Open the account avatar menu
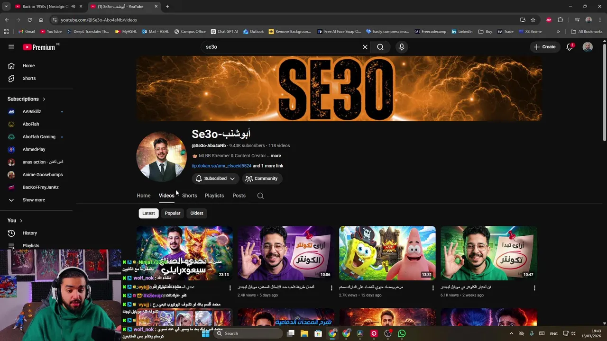This screenshot has width=607, height=341. [x=588, y=47]
